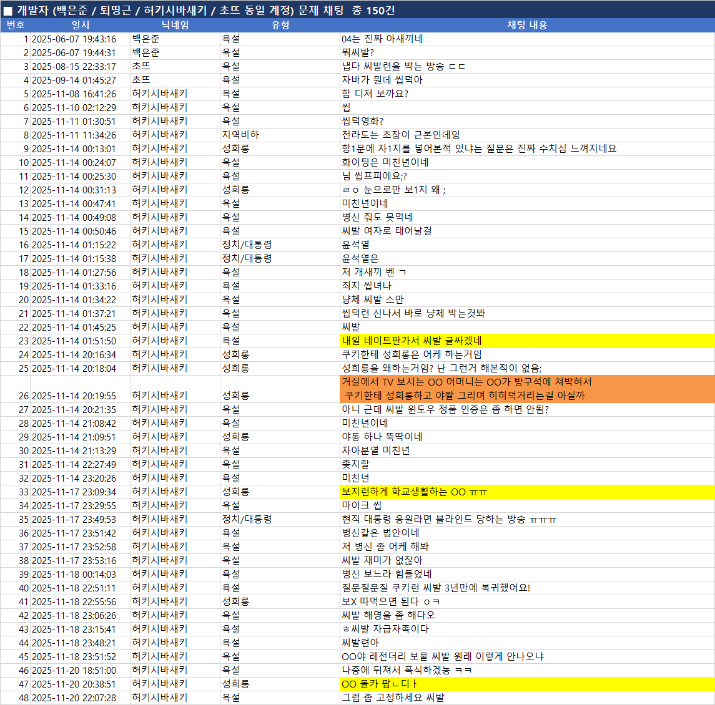Select date cell 2025-11-14 00:13:01
This screenshot has height=705, width=715.
click(81, 148)
